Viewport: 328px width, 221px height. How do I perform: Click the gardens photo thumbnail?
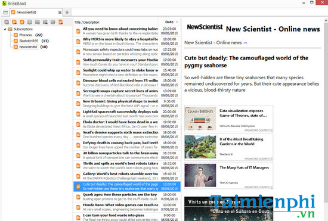pos(200,147)
